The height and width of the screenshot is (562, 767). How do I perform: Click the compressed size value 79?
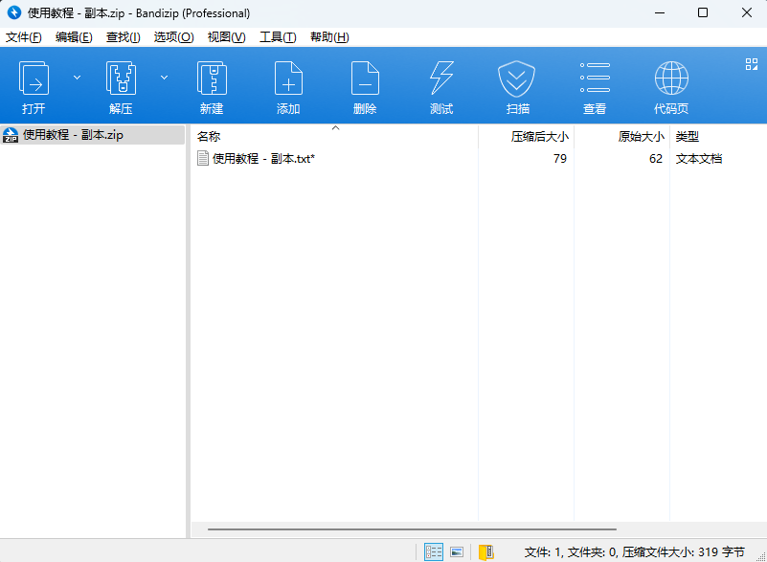(x=560, y=159)
